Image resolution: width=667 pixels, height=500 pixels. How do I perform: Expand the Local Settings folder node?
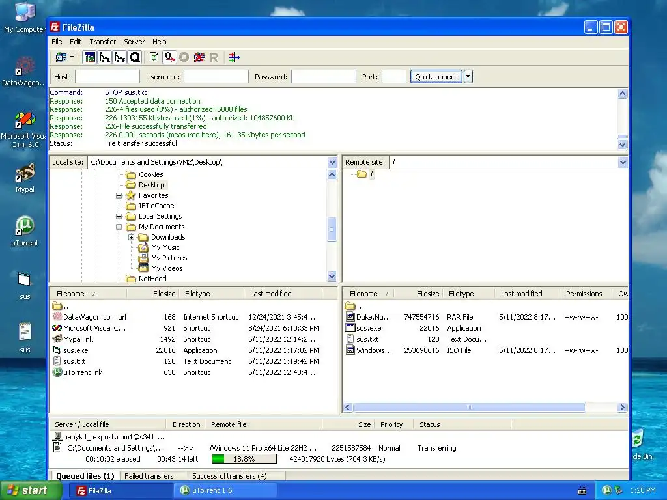[x=119, y=216]
